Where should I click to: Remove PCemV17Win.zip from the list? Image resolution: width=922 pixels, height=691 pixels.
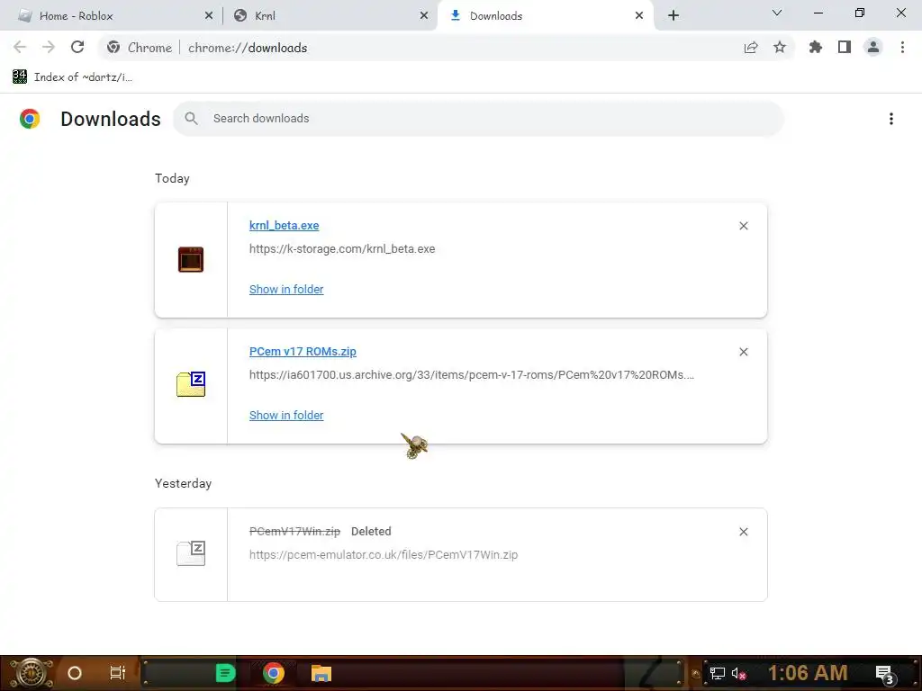(743, 532)
